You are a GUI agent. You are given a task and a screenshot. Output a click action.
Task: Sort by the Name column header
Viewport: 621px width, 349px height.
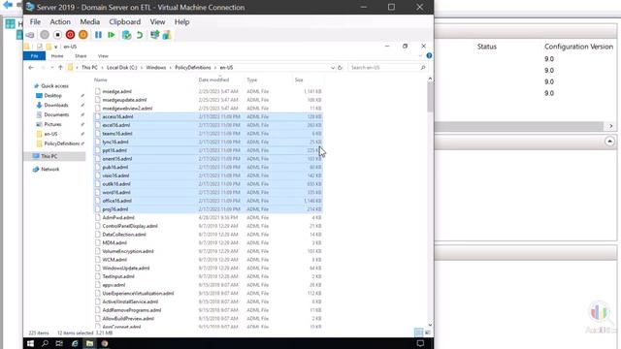(101, 79)
